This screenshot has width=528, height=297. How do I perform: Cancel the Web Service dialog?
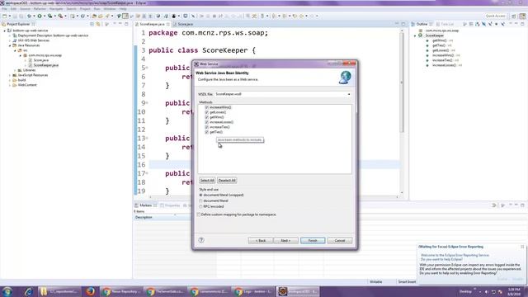339,240
